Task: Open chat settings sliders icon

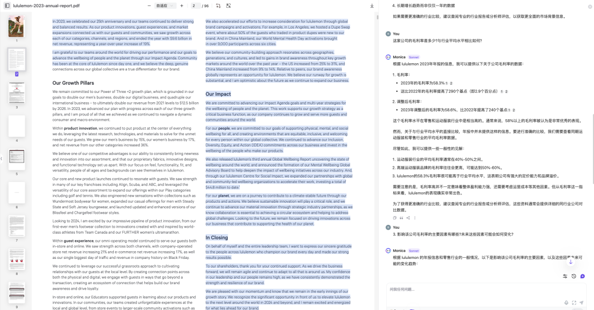Action: tap(565, 276)
